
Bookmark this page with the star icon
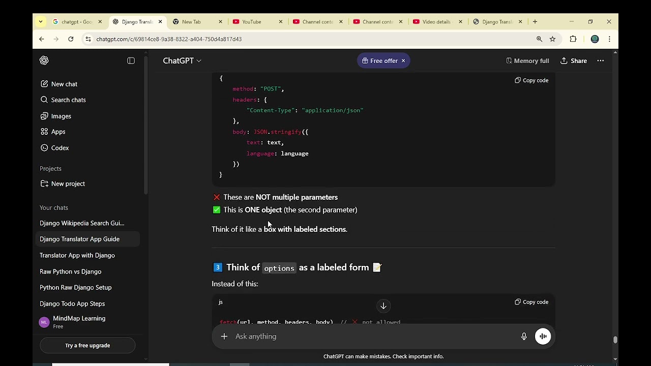tap(552, 39)
